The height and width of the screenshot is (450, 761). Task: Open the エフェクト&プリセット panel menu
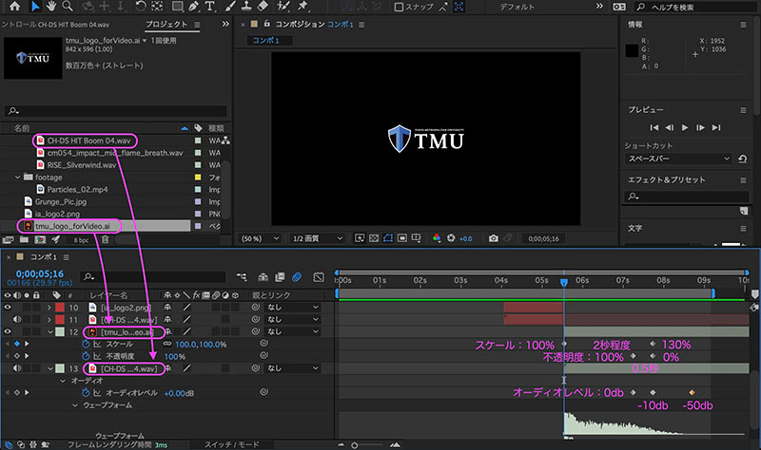[743, 179]
